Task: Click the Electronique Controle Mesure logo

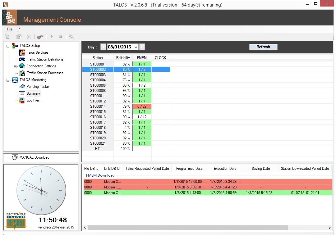Action: [16, 221]
